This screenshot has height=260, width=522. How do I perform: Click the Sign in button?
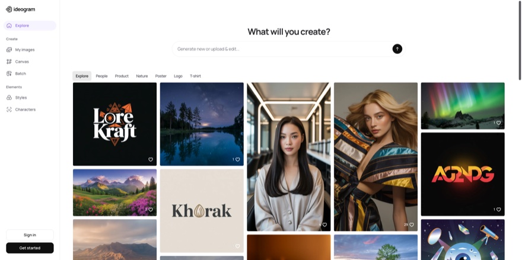click(x=30, y=235)
